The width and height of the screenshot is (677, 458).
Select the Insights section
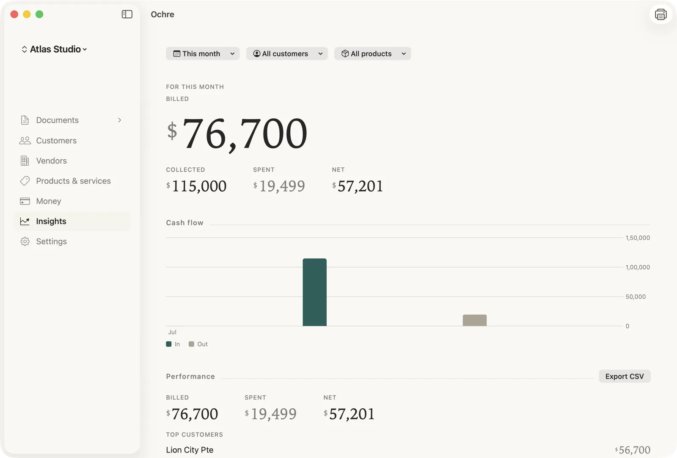pos(72,221)
